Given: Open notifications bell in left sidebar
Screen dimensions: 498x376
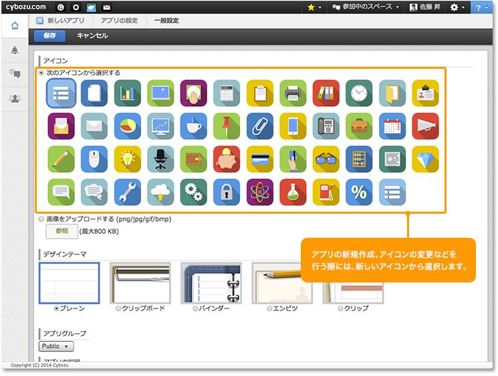Looking at the screenshot, I should click(15, 50).
